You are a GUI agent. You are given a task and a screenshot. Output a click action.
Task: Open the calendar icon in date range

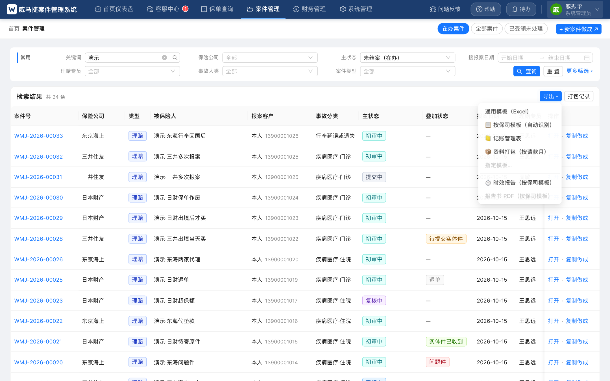click(x=587, y=58)
